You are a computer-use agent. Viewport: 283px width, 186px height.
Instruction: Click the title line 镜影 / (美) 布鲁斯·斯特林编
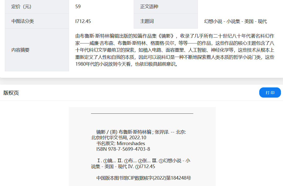pyautogui.click(x=141, y=132)
